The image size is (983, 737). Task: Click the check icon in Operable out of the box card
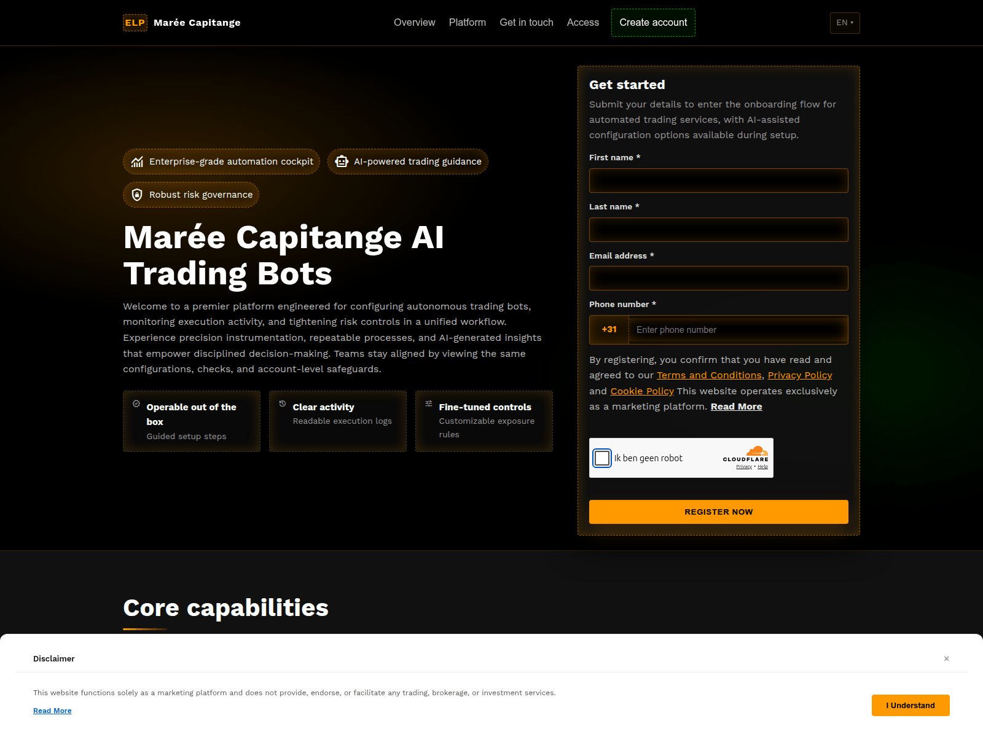coord(136,404)
